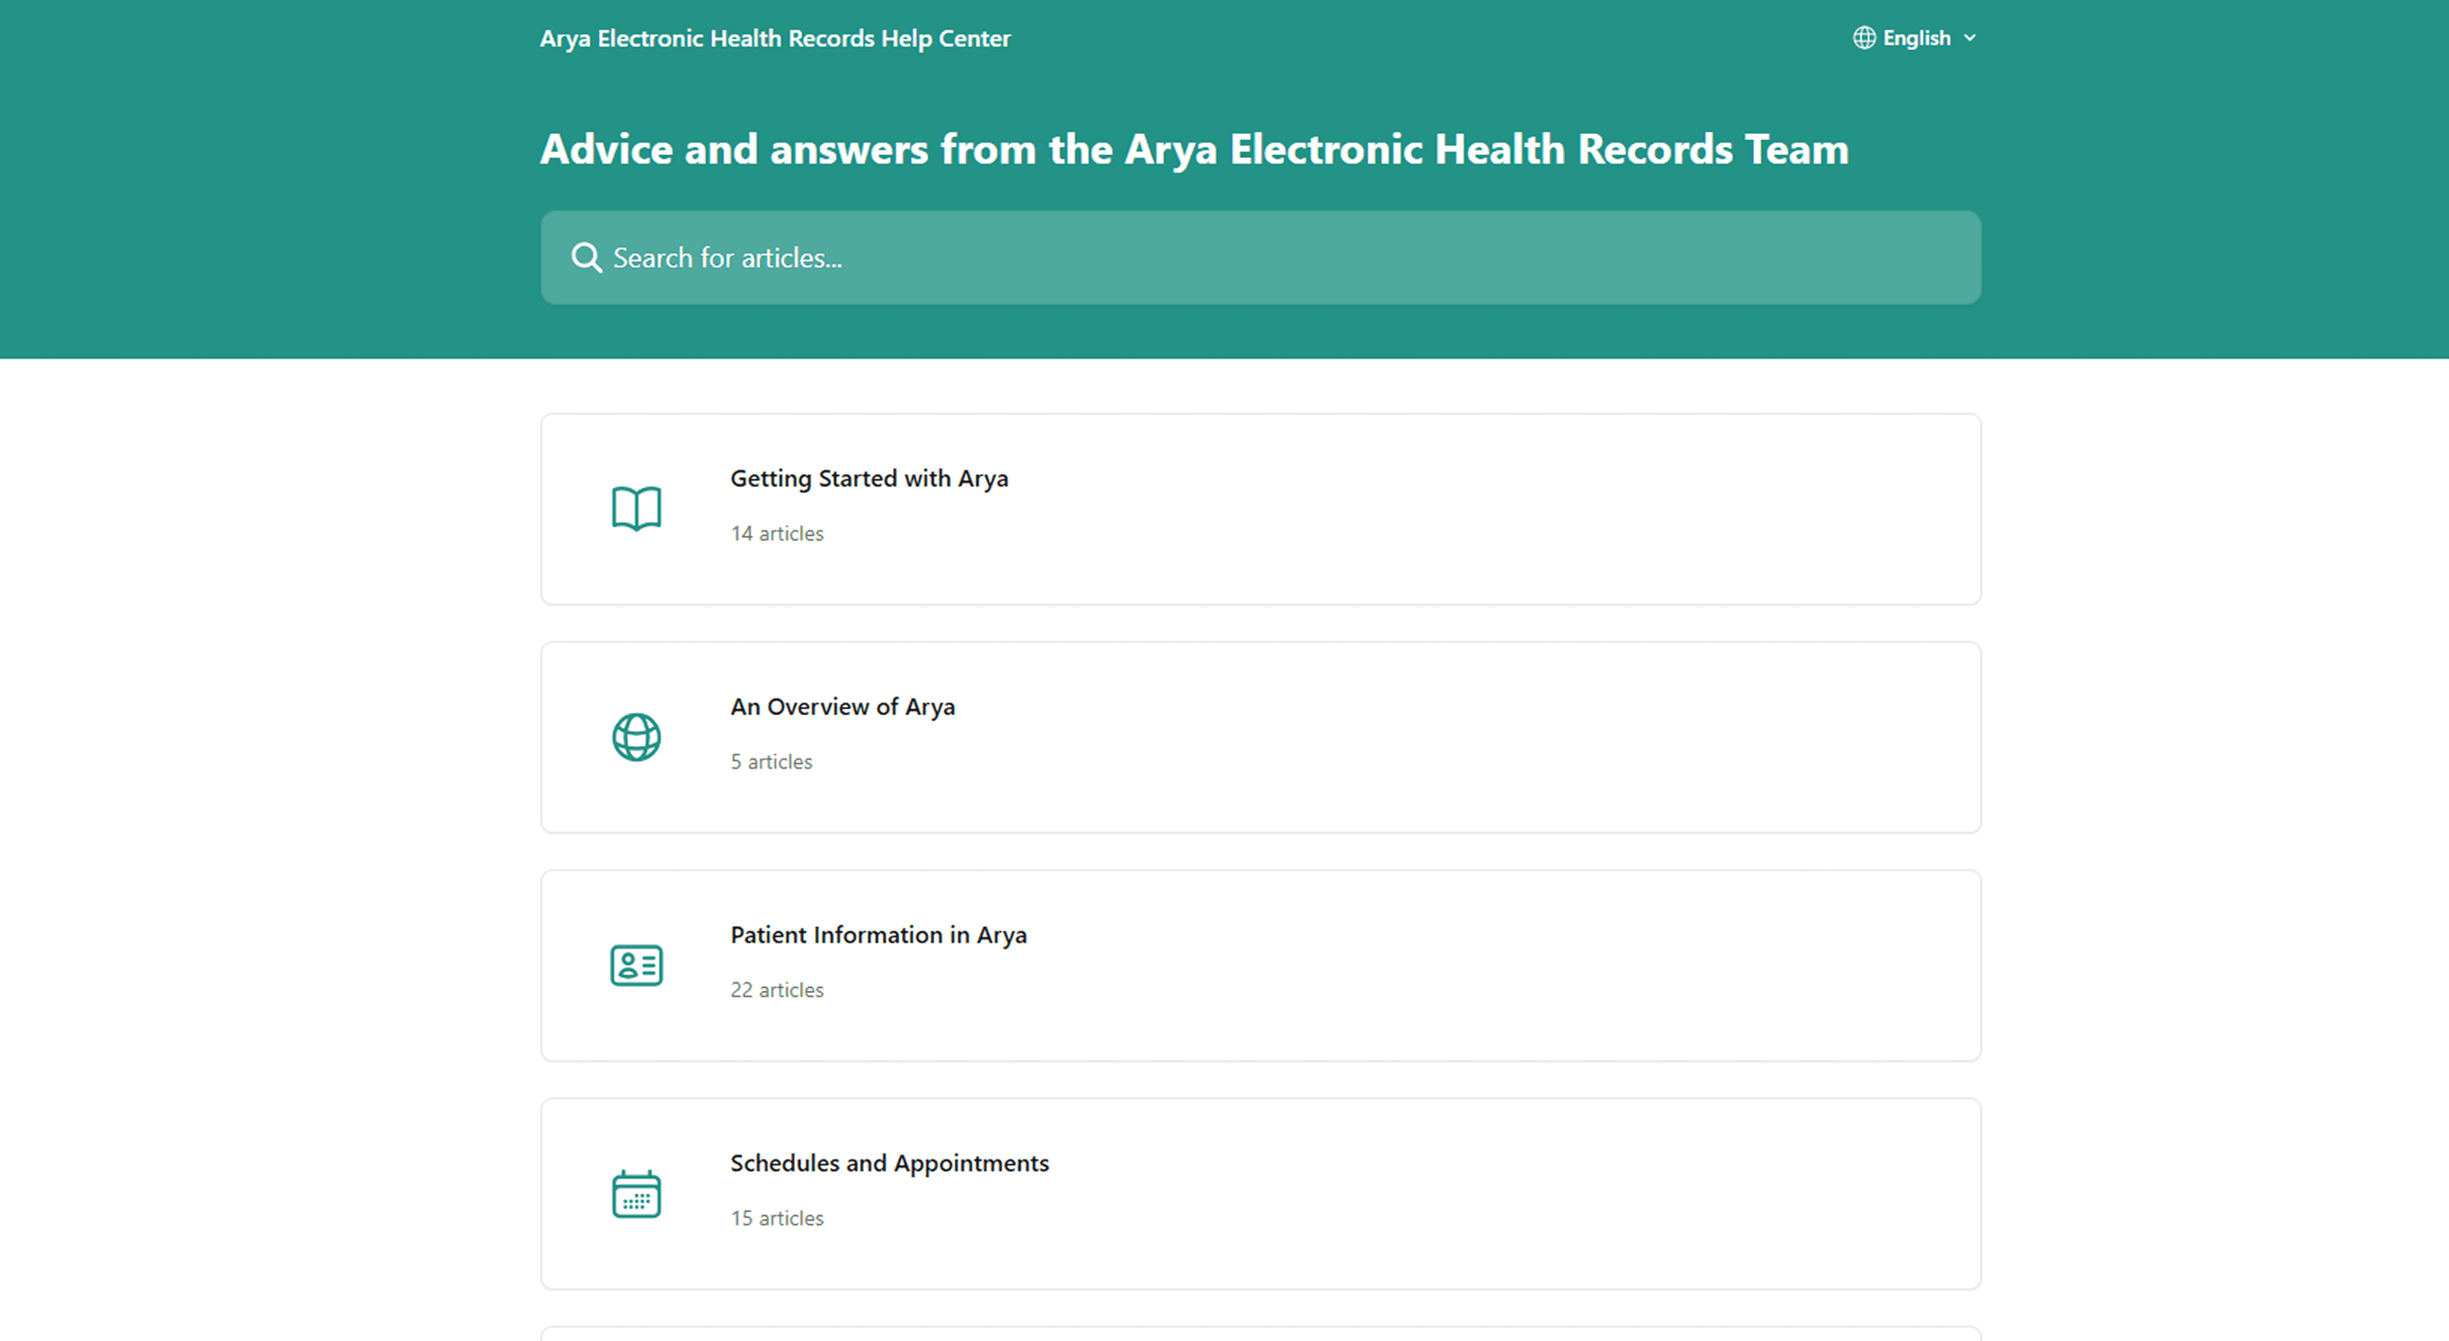
Task: Click the 5 articles count text
Action: pyautogui.click(x=771, y=762)
